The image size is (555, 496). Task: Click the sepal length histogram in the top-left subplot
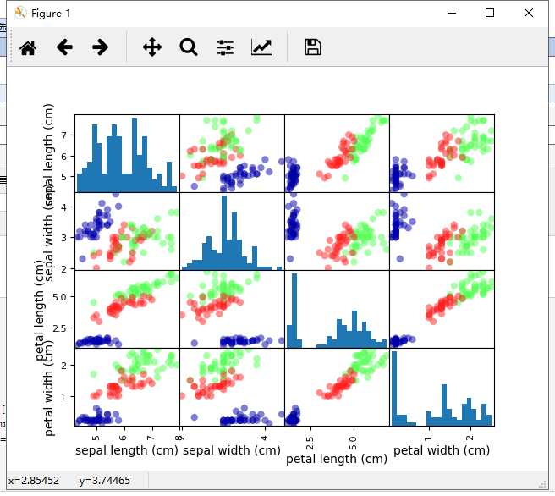(x=127, y=154)
